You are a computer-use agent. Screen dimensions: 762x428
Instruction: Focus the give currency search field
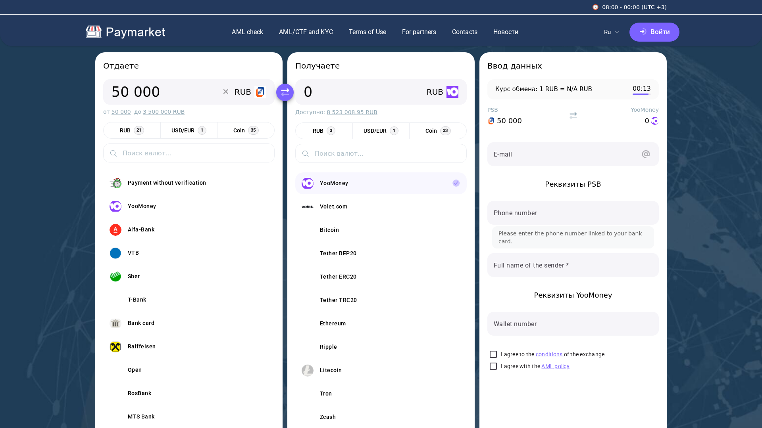click(x=189, y=153)
